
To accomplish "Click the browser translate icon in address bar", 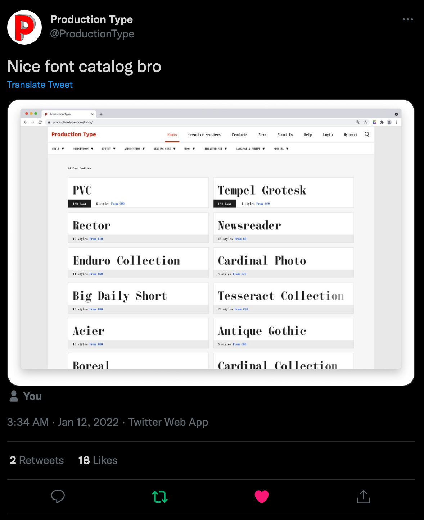I will click(358, 122).
